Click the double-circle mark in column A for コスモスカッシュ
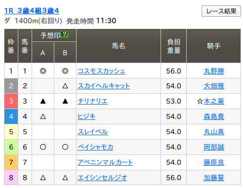 click(x=43, y=71)
